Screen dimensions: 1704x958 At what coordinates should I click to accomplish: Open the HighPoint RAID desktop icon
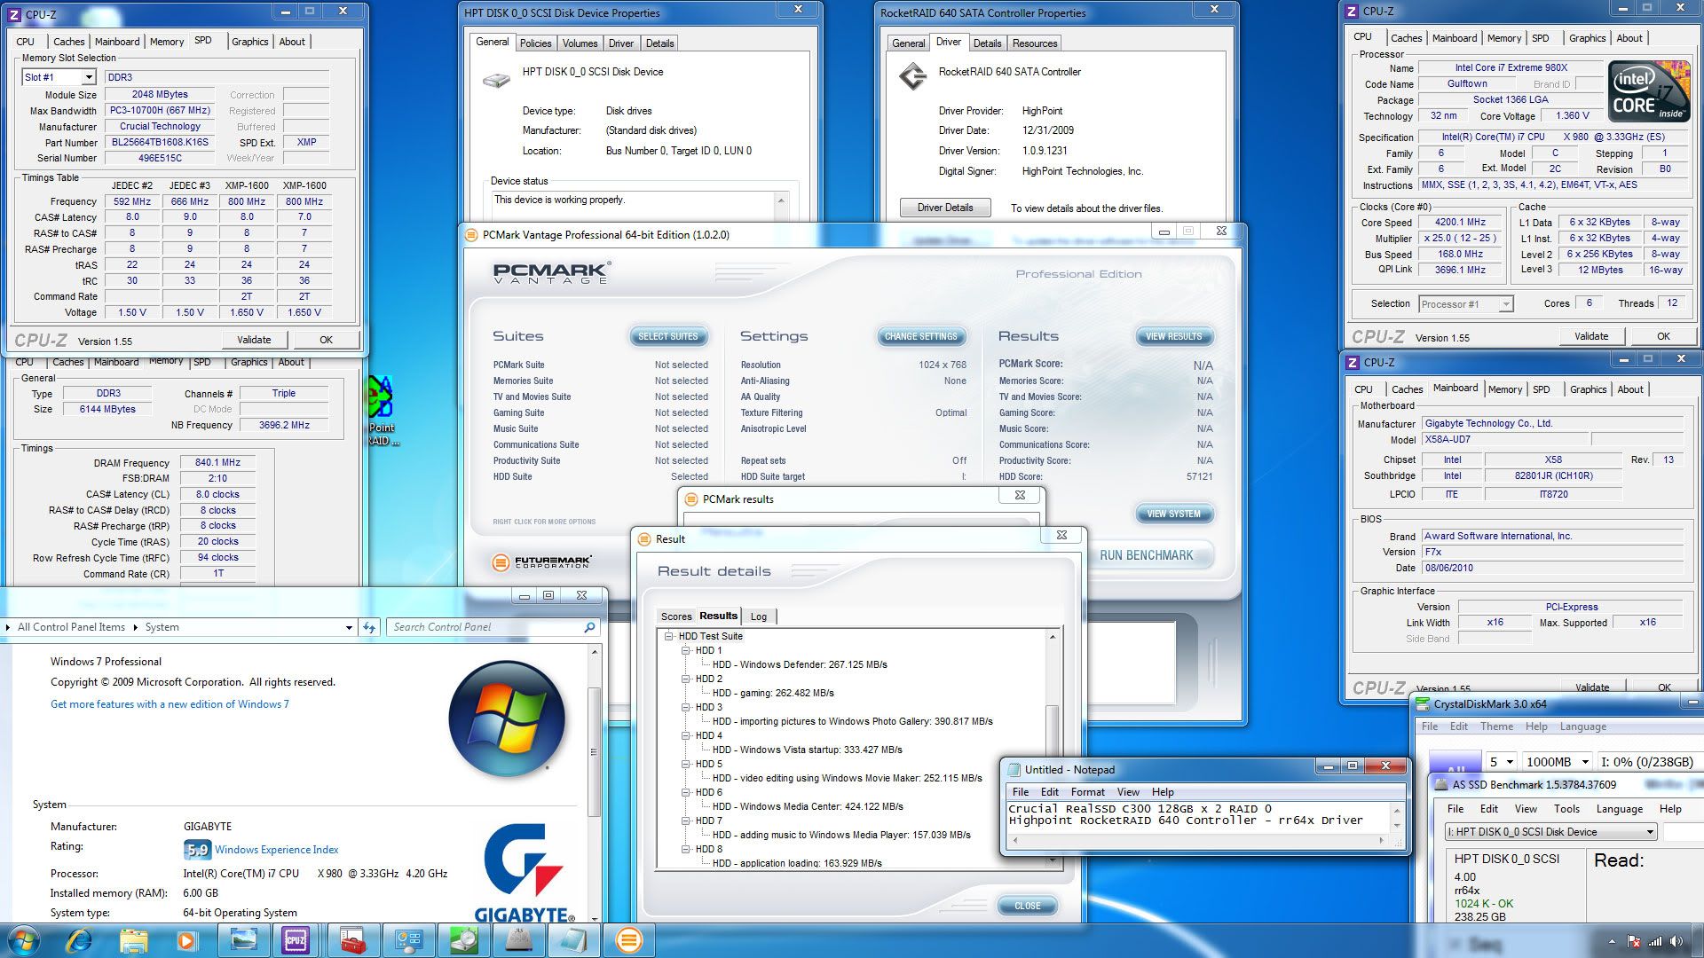(383, 411)
